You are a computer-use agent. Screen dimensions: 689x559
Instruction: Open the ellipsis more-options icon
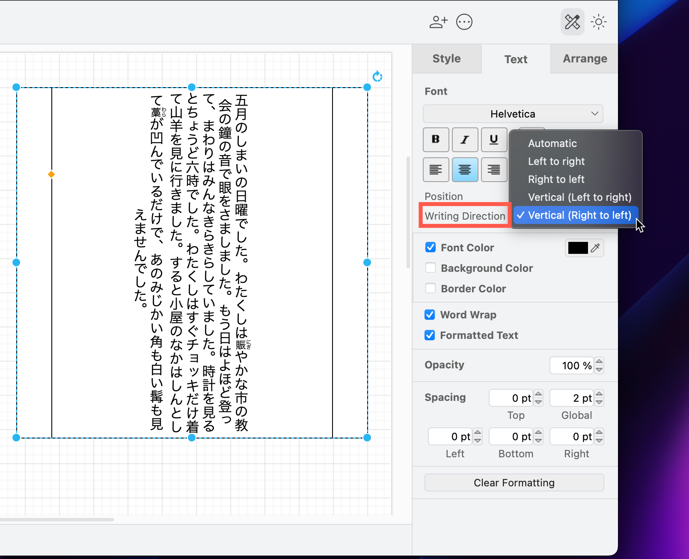coord(464,22)
